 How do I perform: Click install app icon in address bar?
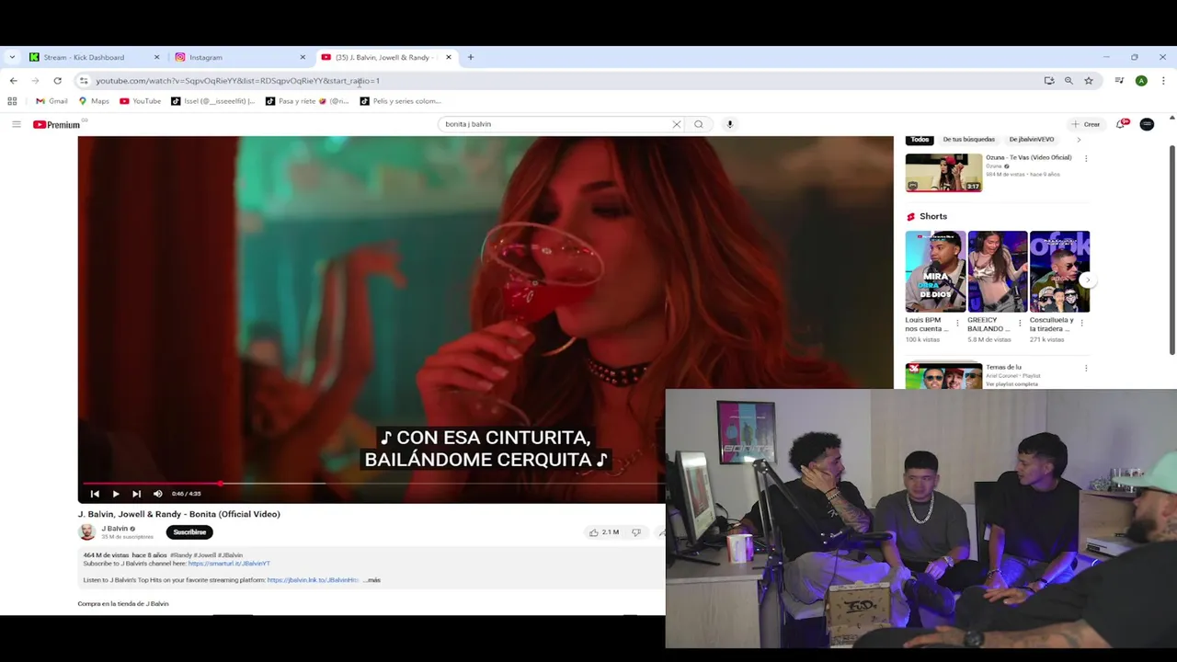tap(1049, 81)
